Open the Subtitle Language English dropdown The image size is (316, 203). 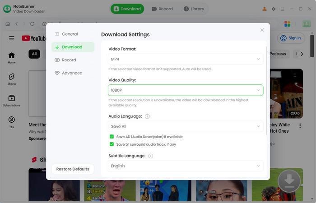(x=186, y=166)
